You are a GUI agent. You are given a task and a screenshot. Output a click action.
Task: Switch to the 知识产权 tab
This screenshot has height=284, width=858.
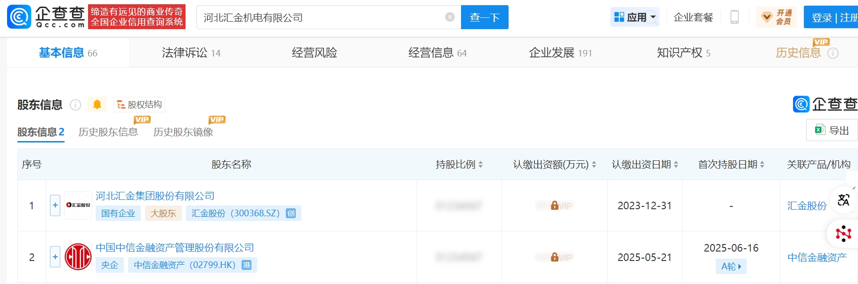pyautogui.click(x=684, y=53)
